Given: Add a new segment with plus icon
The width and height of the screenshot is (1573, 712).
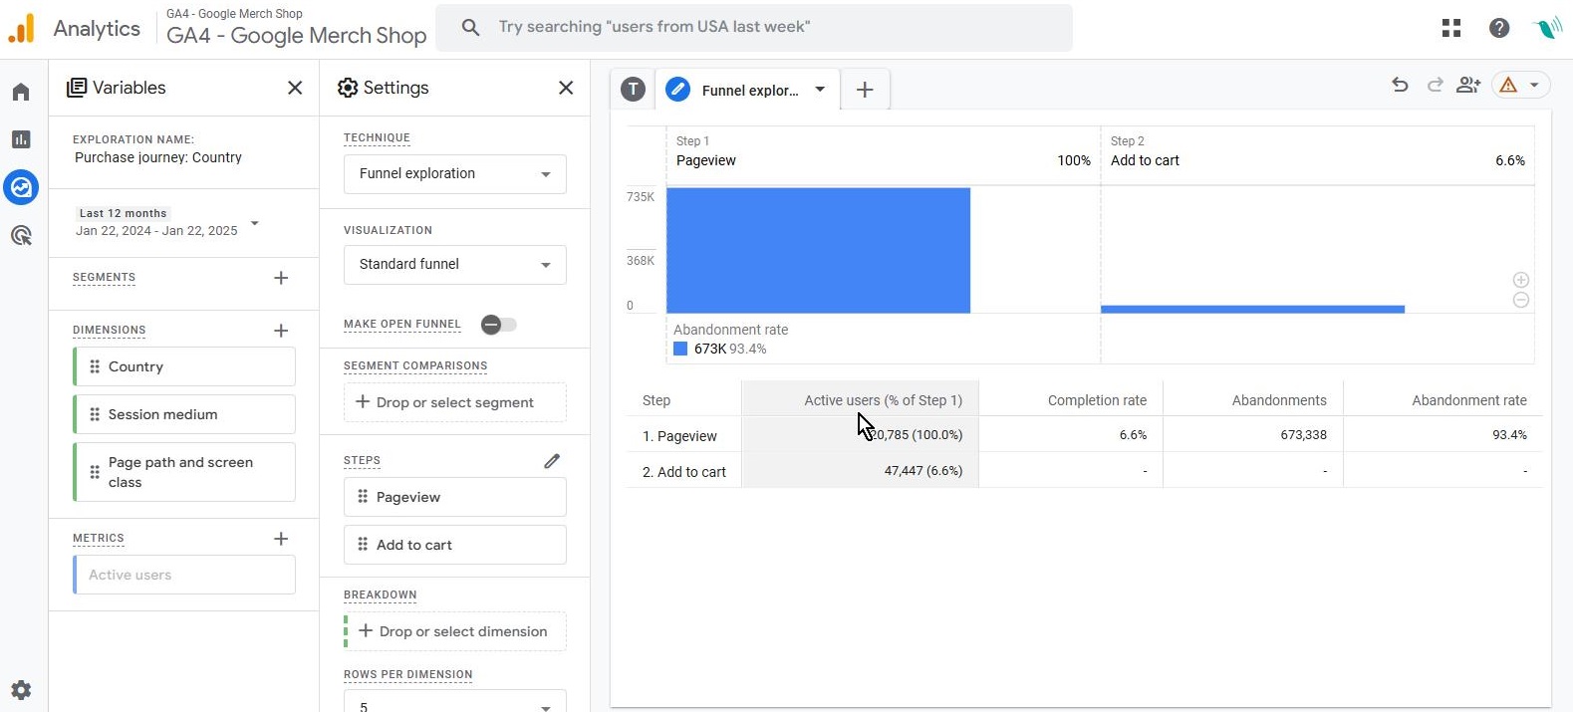Looking at the screenshot, I should tap(281, 278).
